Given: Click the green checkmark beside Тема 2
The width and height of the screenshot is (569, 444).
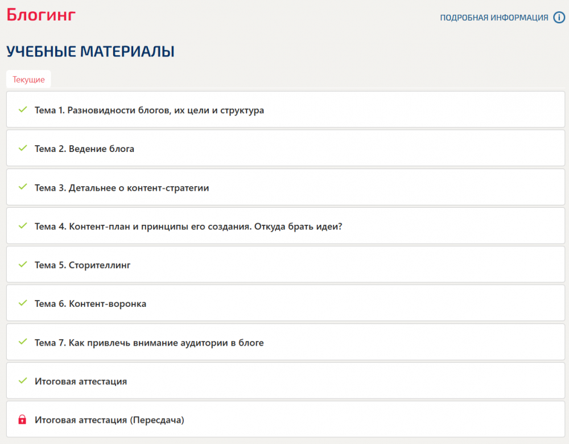Looking at the screenshot, I should click(x=23, y=148).
